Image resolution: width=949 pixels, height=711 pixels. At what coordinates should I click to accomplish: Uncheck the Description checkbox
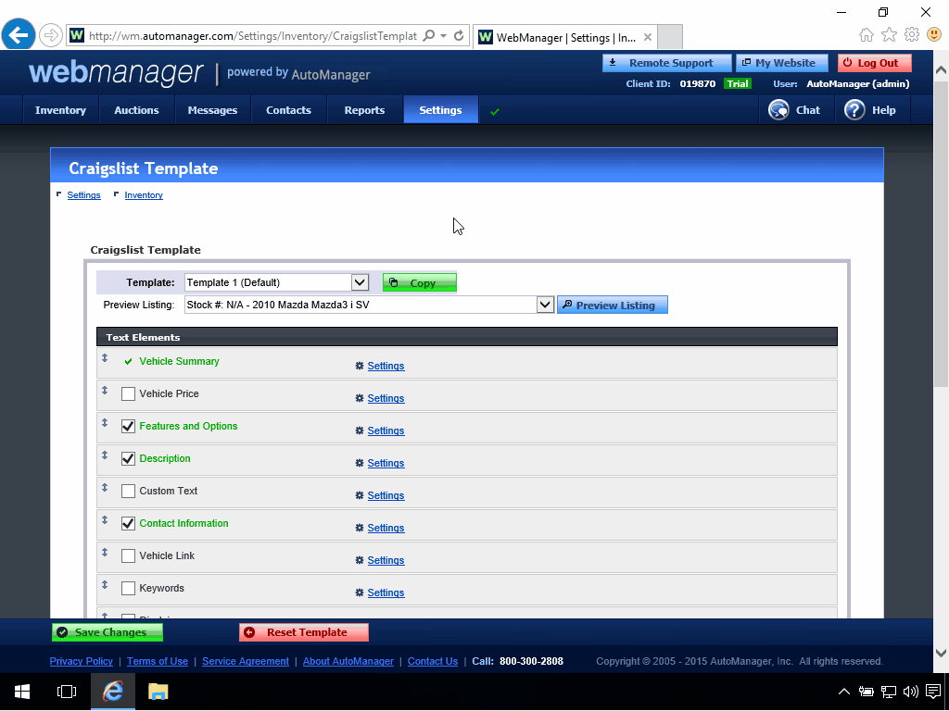(128, 459)
